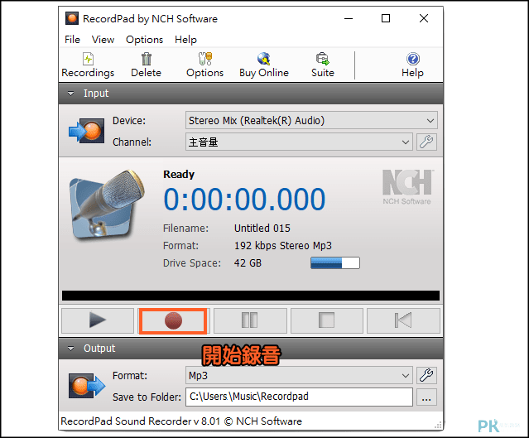Click the Save to Folder path field
Screen dimensions: 529x438
click(x=299, y=397)
